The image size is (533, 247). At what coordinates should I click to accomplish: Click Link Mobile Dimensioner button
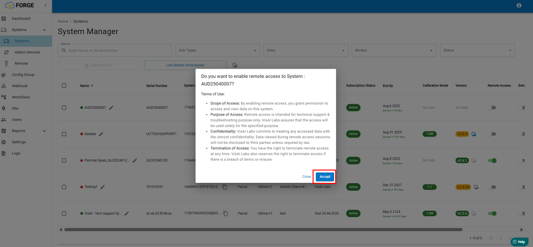coord(185,65)
